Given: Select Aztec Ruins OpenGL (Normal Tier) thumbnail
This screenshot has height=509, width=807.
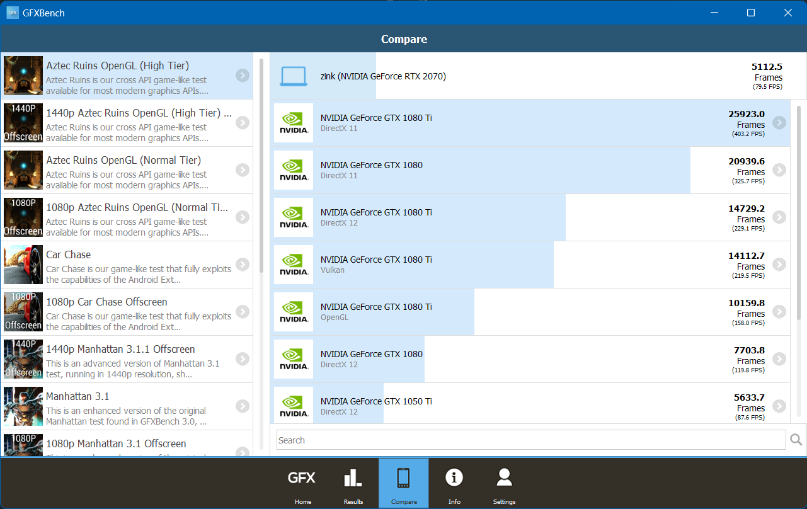Looking at the screenshot, I should 23,170.
